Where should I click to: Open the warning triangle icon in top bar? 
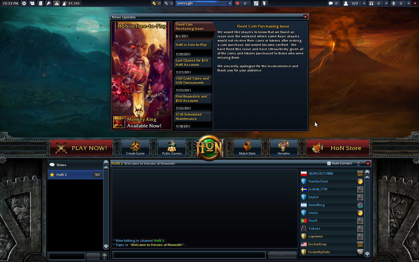pyautogui.click(x=57, y=3)
